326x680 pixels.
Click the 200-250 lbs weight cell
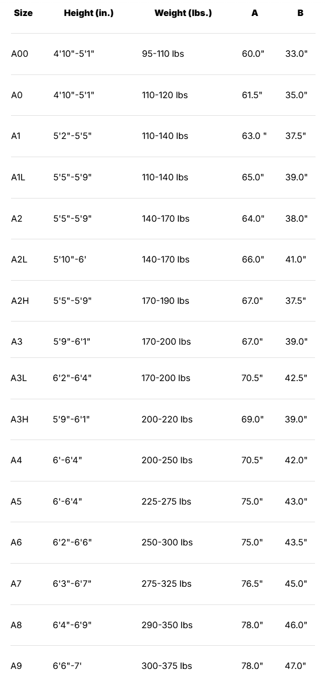coord(167,460)
